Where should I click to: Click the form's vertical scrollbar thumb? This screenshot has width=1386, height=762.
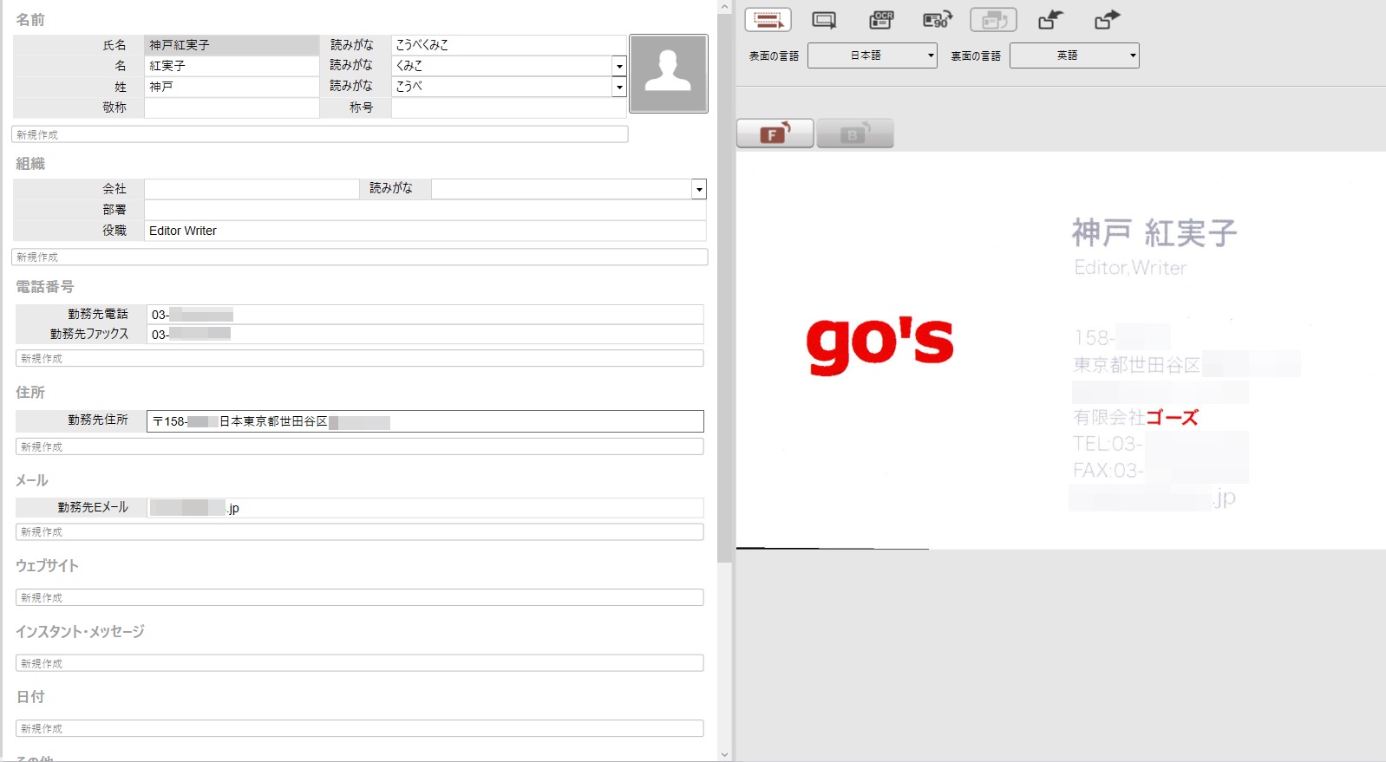point(724,286)
